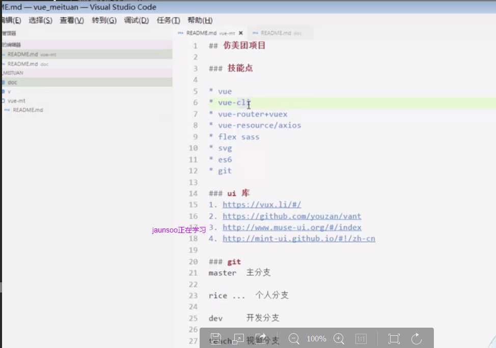Click the git heading on line 20

coord(234,262)
